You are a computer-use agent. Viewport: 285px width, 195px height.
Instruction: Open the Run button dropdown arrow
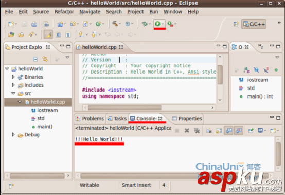click(163, 24)
